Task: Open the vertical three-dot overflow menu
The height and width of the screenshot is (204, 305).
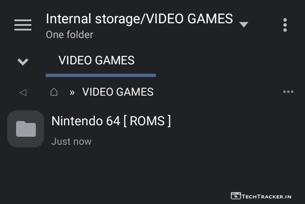Action: [285, 25]
